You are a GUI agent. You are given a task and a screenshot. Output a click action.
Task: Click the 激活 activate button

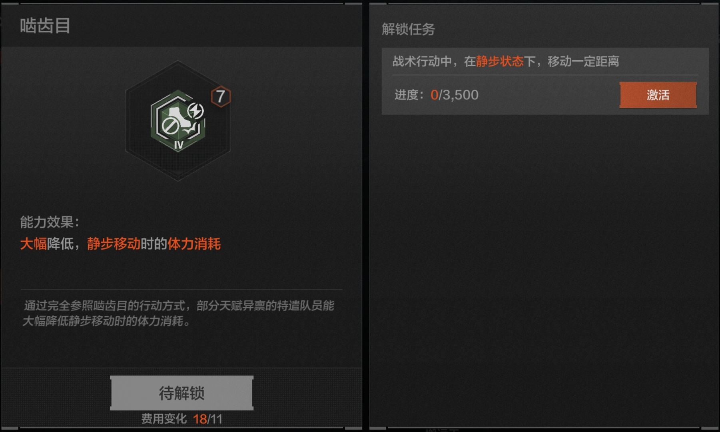click(658, 95)
